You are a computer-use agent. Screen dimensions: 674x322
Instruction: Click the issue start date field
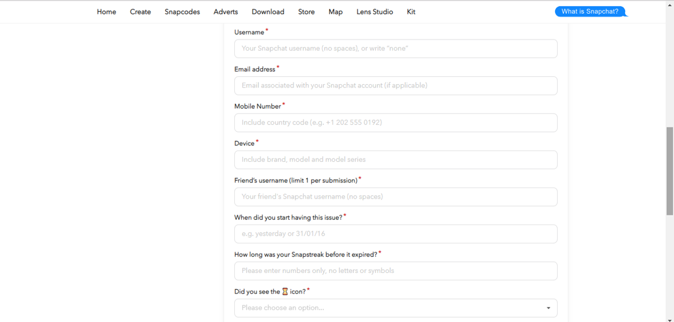pos(395,234)
